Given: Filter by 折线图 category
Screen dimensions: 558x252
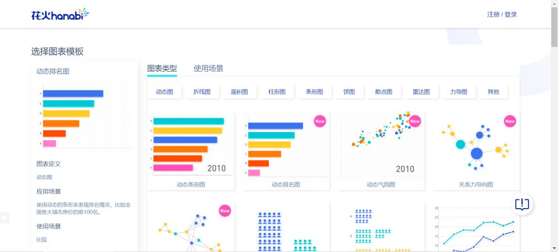Looking at the screenshot, I should pyautogui.click(x=202, y=92).
